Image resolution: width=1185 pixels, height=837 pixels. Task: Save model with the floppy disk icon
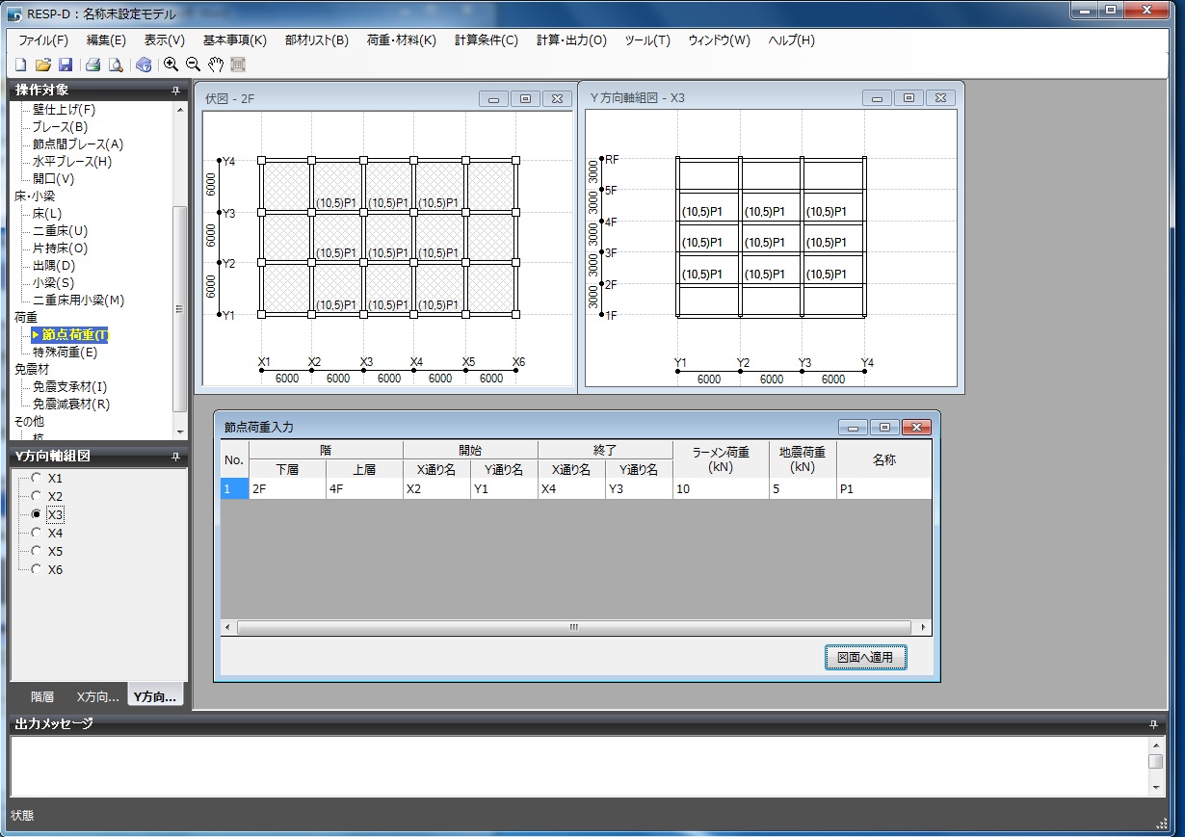[x=66, y=65]
